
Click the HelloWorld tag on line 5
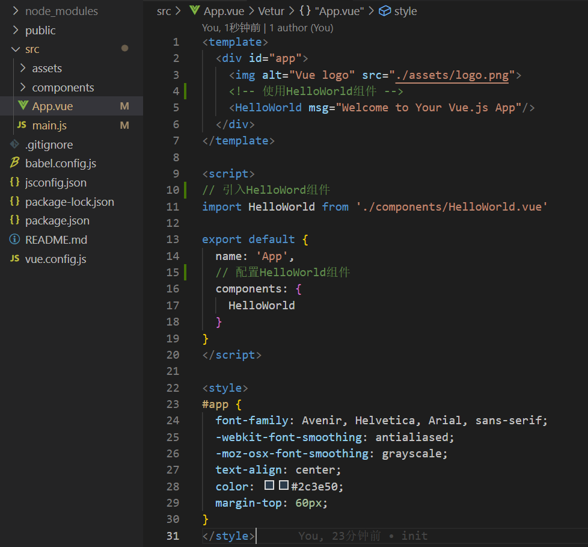tap(268, 108)
